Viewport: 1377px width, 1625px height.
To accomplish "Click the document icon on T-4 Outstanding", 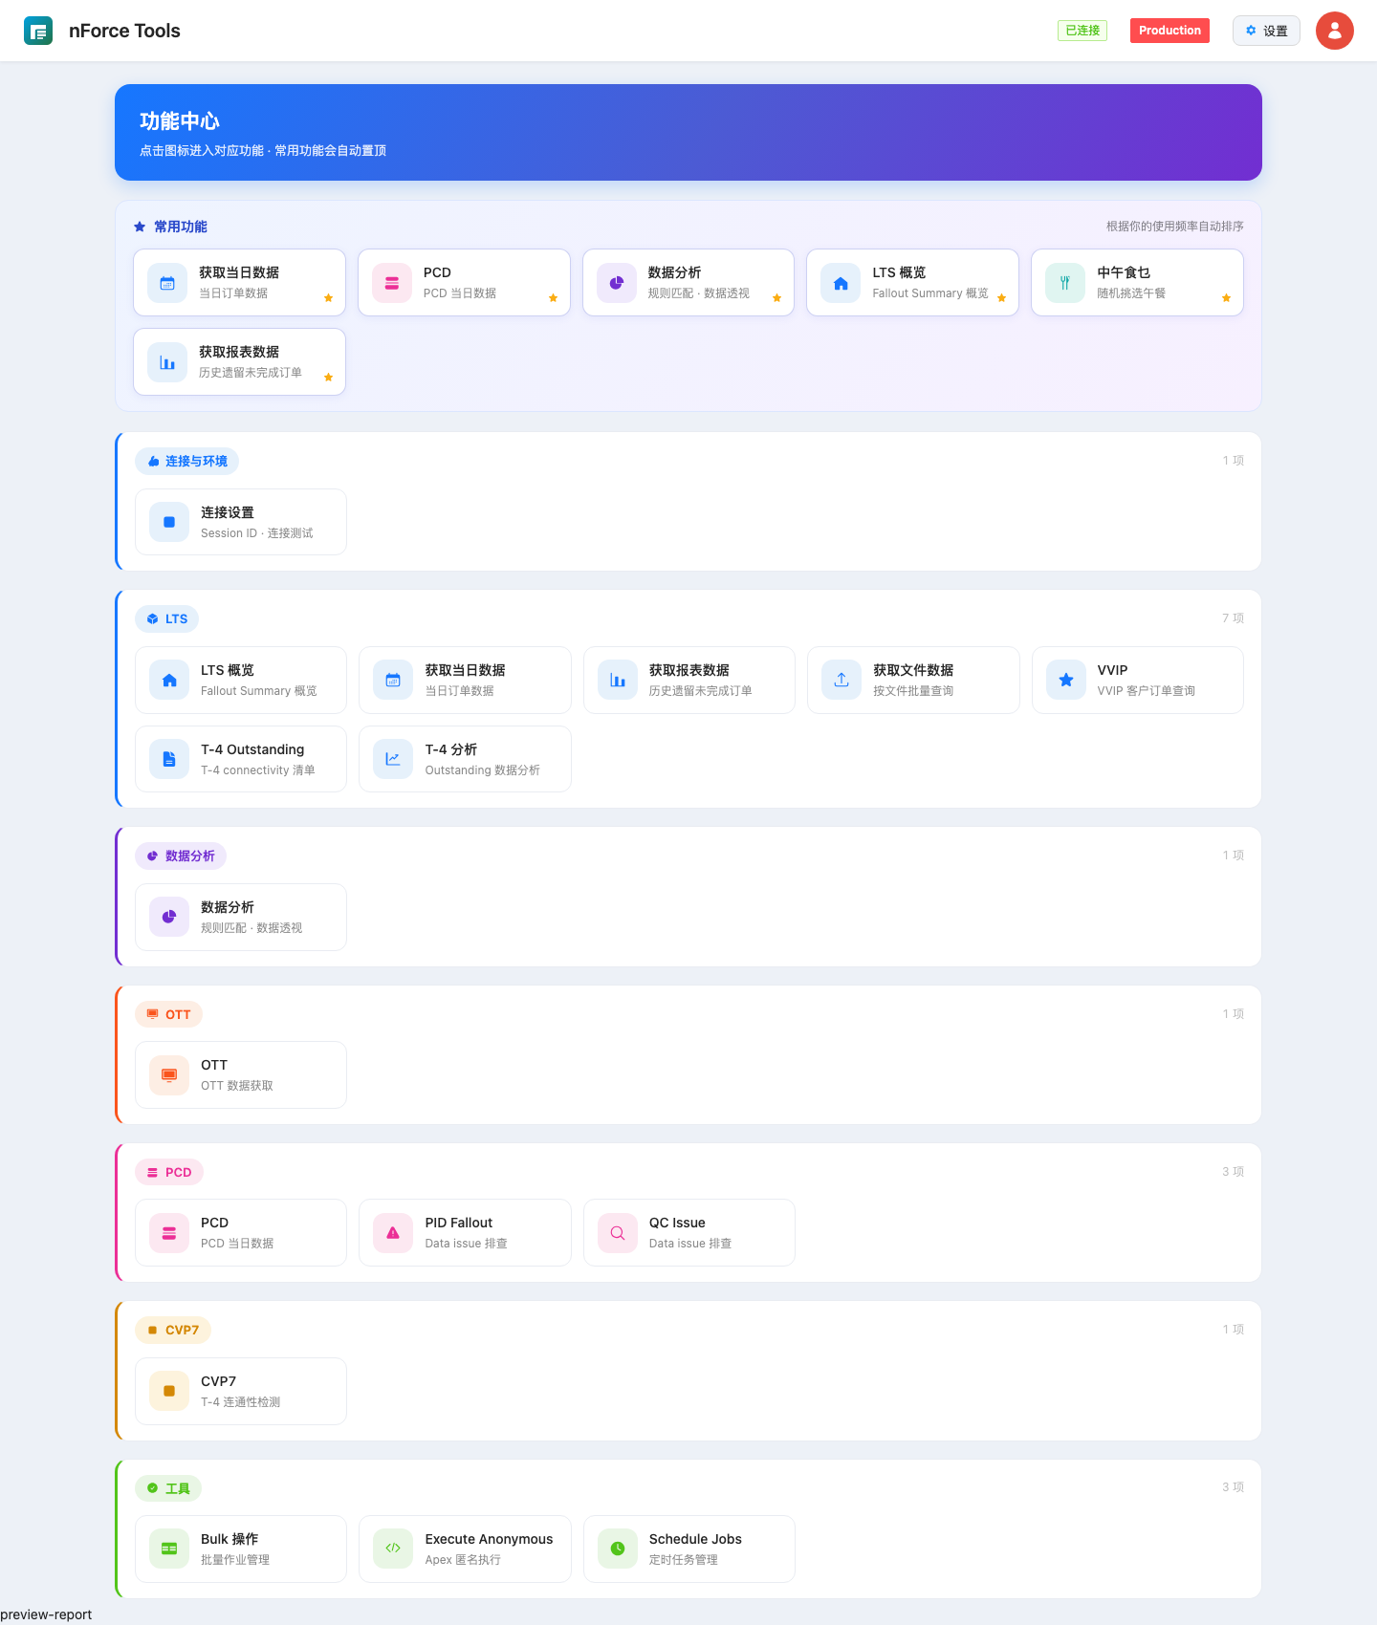I will point(169,759).
